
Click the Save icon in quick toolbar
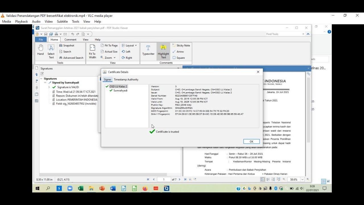point(46,34)
